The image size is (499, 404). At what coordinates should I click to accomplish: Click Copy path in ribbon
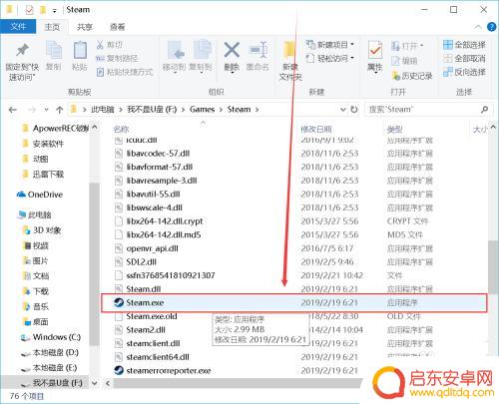pyautogui.click(x=117, y=58)
